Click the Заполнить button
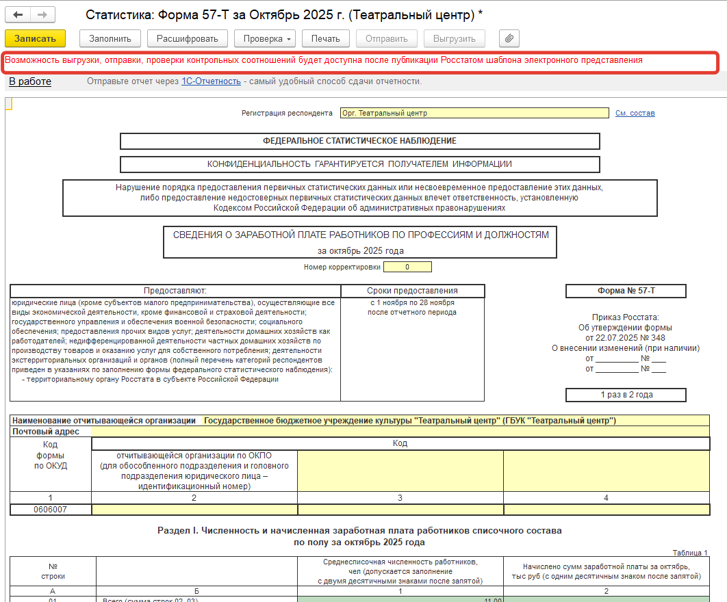 pyautogui.click(x=110, y=38)
